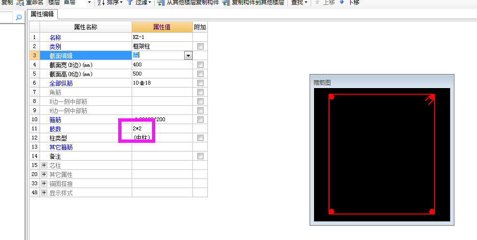Switch to the 属性编辑 tab
Screen dimensions: 477x240
point(42,14)
